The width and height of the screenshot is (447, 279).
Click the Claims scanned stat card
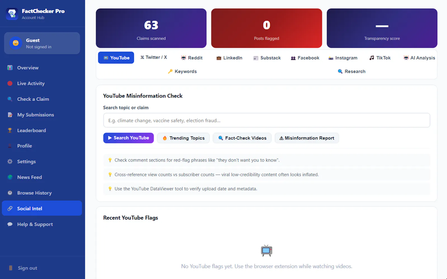pyautogui.click(x=151, y=28)
